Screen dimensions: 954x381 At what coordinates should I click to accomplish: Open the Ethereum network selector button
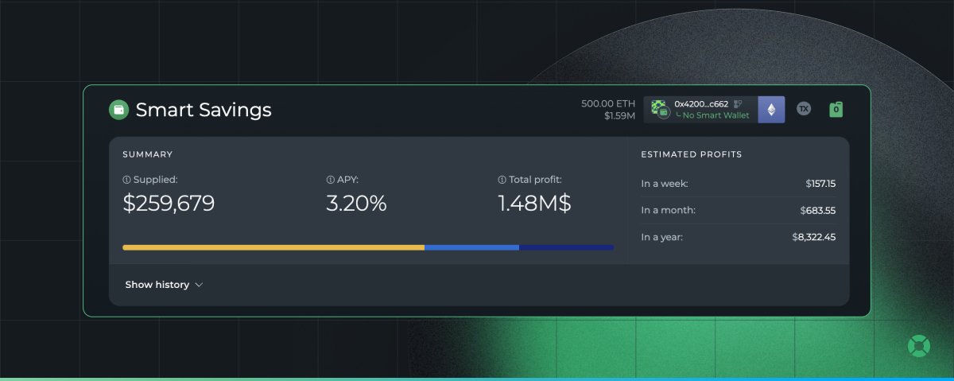[x=771, y=110]
